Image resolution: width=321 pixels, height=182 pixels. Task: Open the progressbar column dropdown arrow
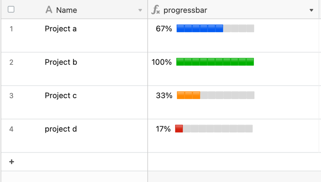point(311,11)
